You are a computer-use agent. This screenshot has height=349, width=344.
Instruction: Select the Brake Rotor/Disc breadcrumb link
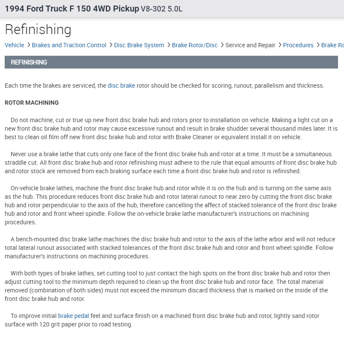195,45
